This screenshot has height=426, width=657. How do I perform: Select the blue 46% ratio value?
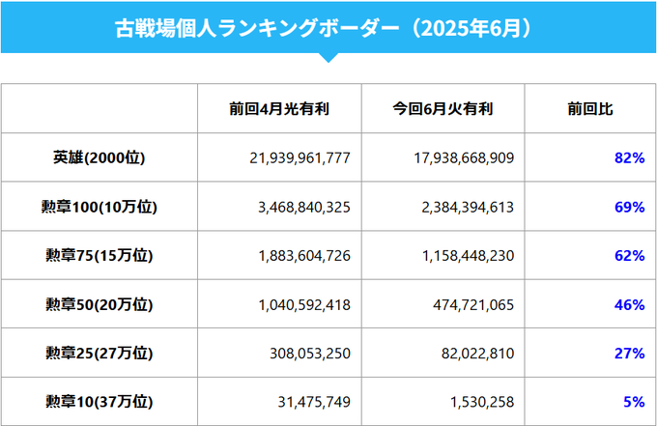[x=629, y=304]
